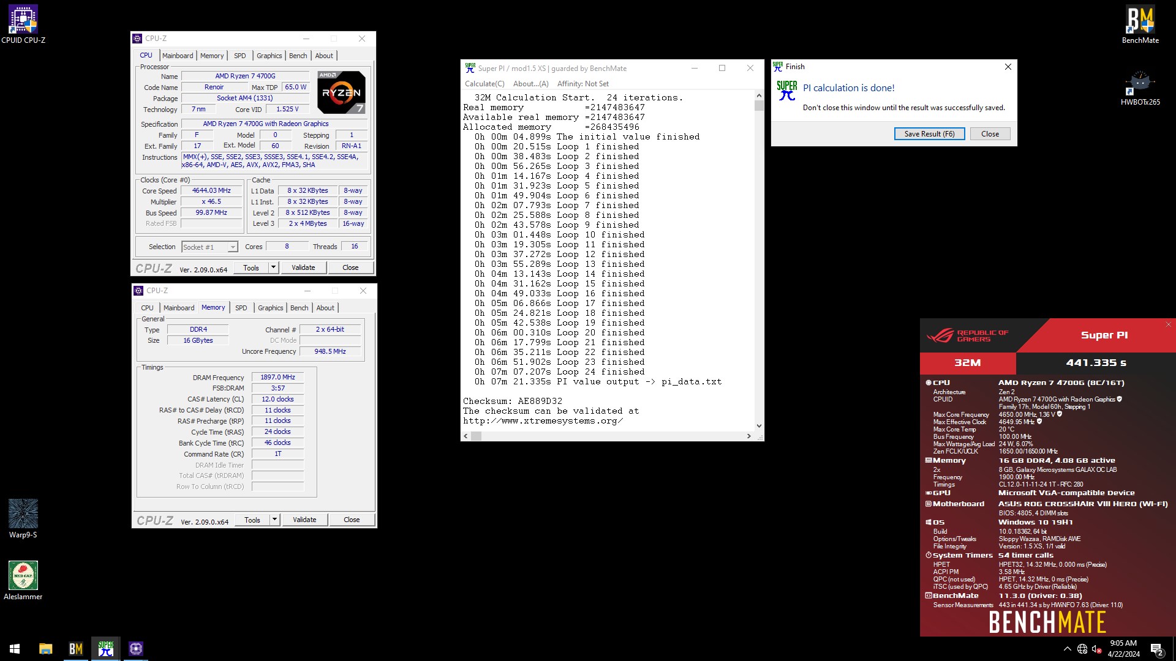Click Super PI horizontal scrollbar right arrow
This screenshot has width=1176, height=661.
[x=748, y=436]
